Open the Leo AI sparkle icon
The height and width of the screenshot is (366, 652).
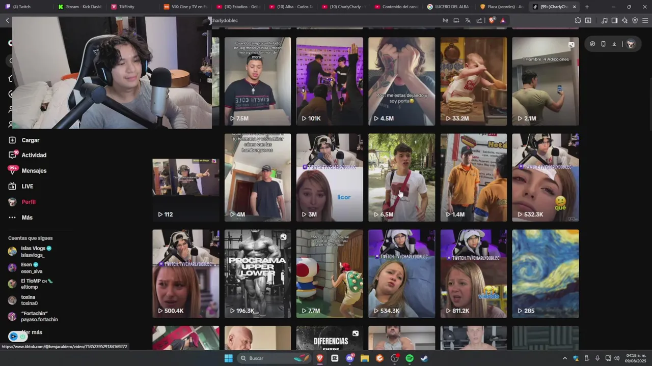(624, 20)
